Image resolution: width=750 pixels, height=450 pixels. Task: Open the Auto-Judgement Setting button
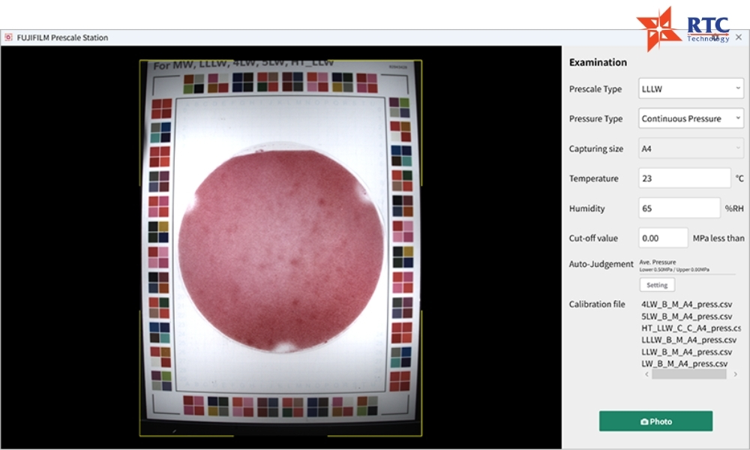(657, 285)
